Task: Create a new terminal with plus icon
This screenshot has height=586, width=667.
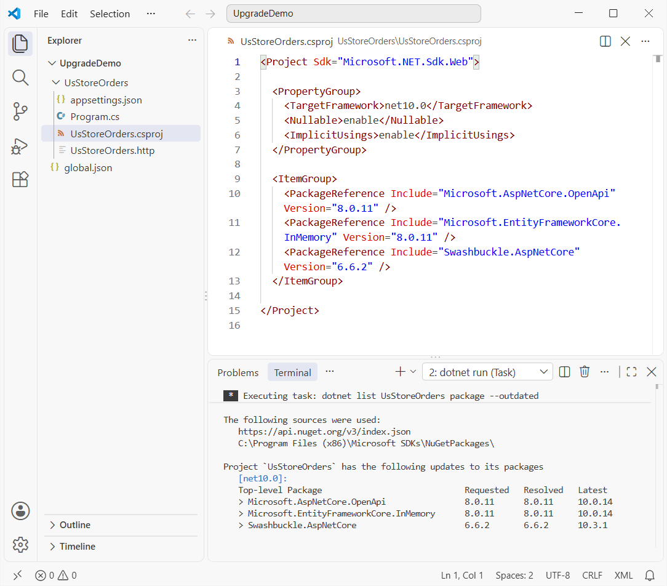Action: pos(401,372)
